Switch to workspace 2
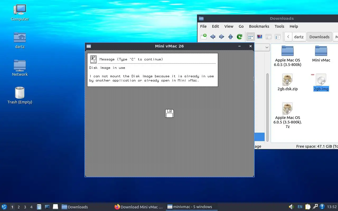338x211 pixels. click(x=19, y=207)
